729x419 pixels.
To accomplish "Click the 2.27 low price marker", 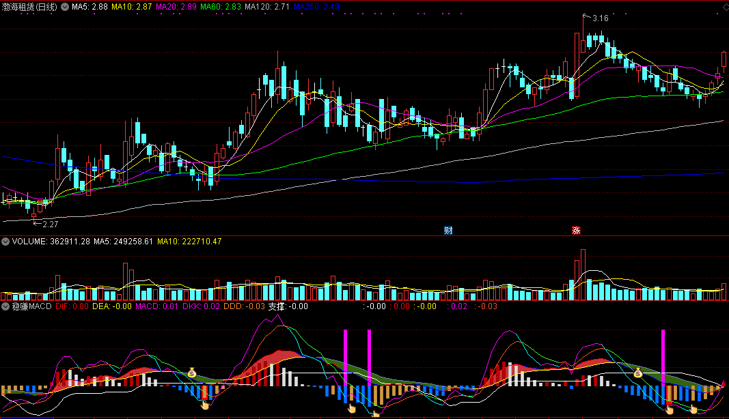I will click(50, 225).
